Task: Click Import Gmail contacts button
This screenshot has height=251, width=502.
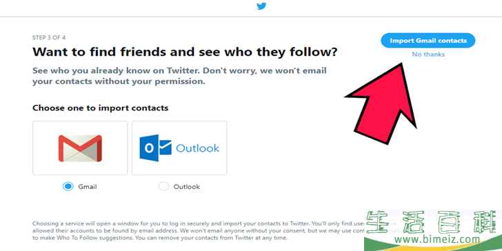Action: pos(428,41)
